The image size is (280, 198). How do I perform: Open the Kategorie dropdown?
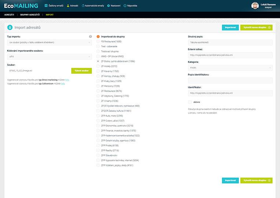pyautogui.click(x=229, y=68)
